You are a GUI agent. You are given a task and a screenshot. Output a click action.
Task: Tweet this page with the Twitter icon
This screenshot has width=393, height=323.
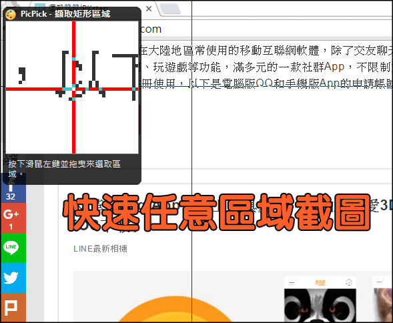[13, 278]
